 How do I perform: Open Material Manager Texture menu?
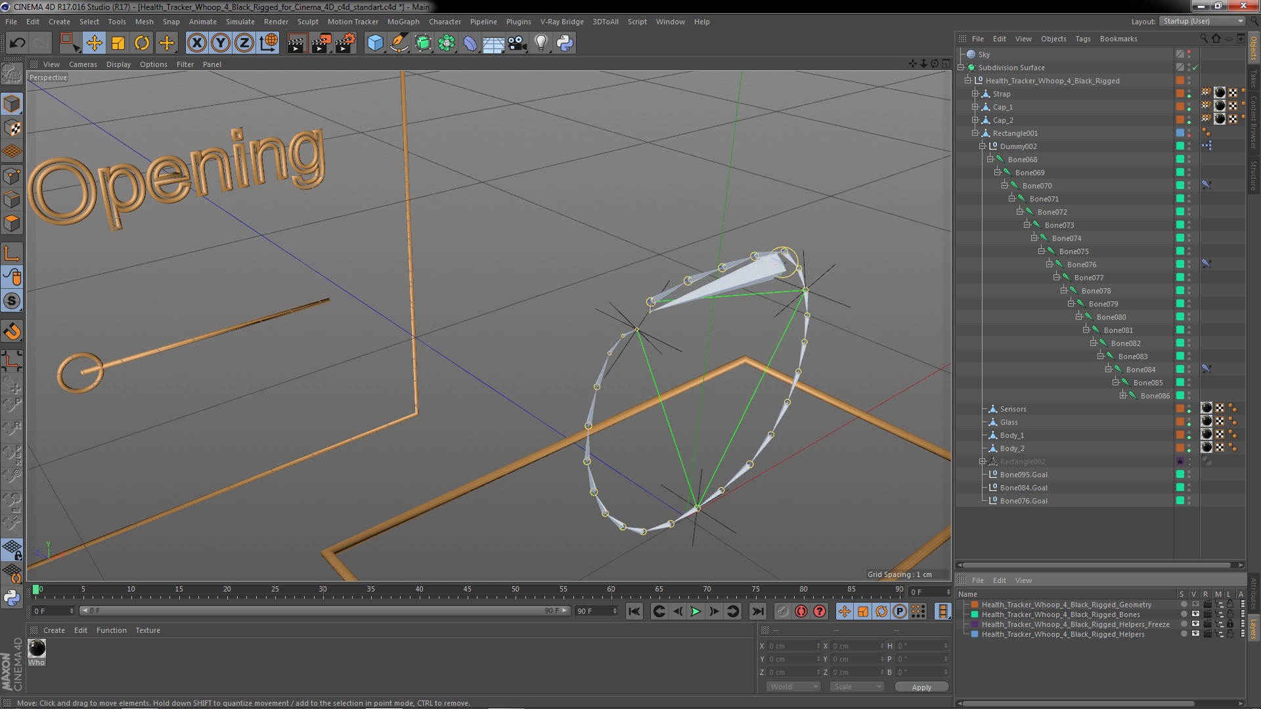pos(148,630)
